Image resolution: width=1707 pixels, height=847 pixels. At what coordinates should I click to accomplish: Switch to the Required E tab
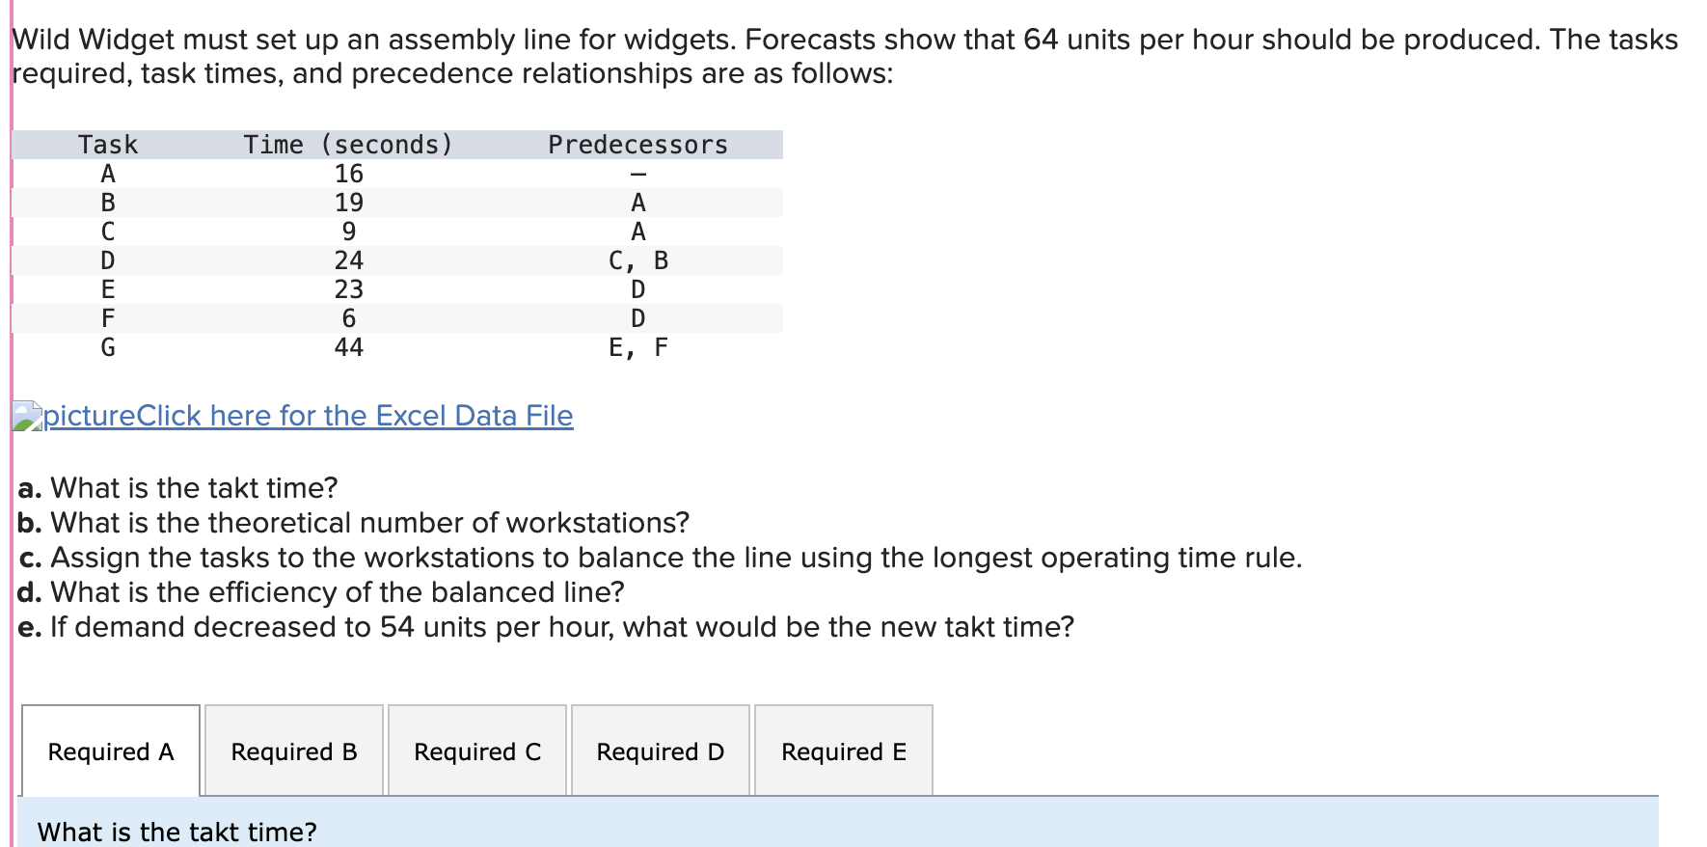tap(844, 751)
